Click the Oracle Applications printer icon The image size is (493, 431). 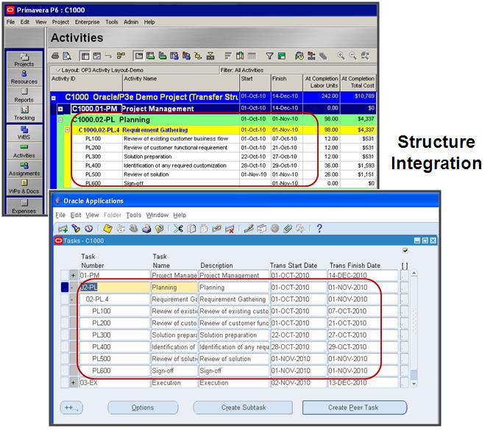tap(146, 229)
